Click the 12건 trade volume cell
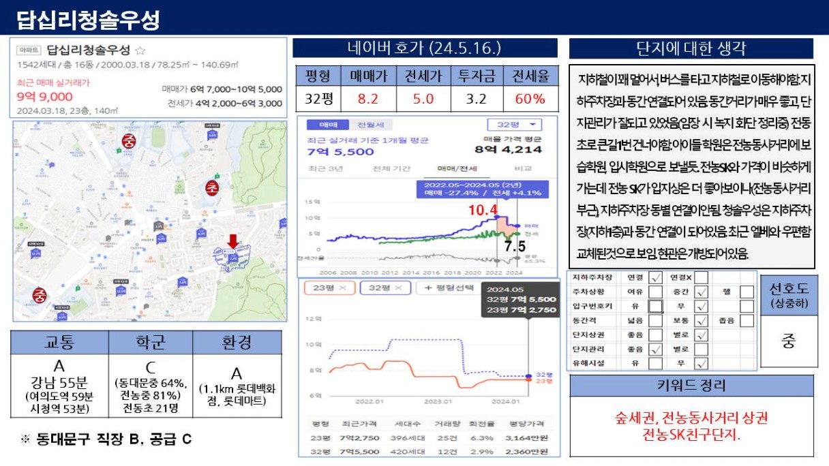 tap(447, 451)
